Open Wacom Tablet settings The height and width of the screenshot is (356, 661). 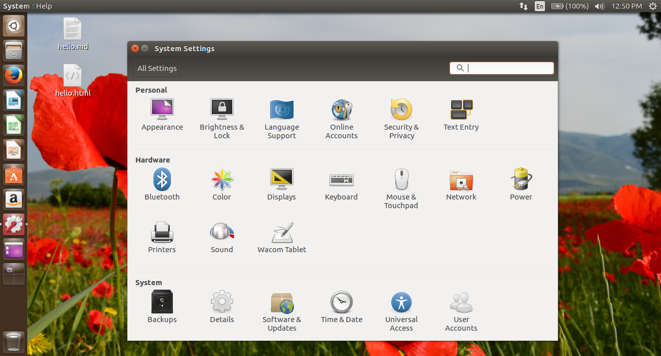pos(282,238)
